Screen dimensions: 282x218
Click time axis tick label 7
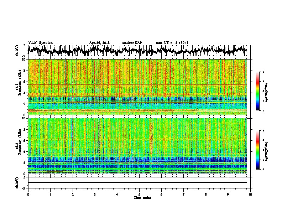pyautogui.click(x=184, y=194)
